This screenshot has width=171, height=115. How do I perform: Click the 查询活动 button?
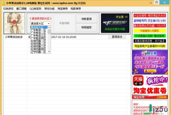(x=117, y=37)
